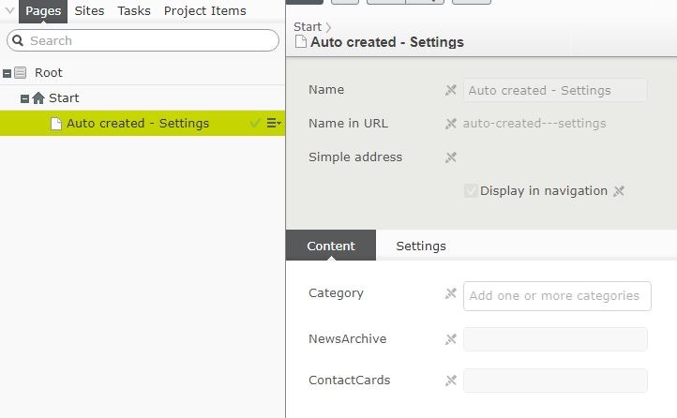Click the pin icon beside Category field
This screenshot has width=677, height=418.
point(451,293)
